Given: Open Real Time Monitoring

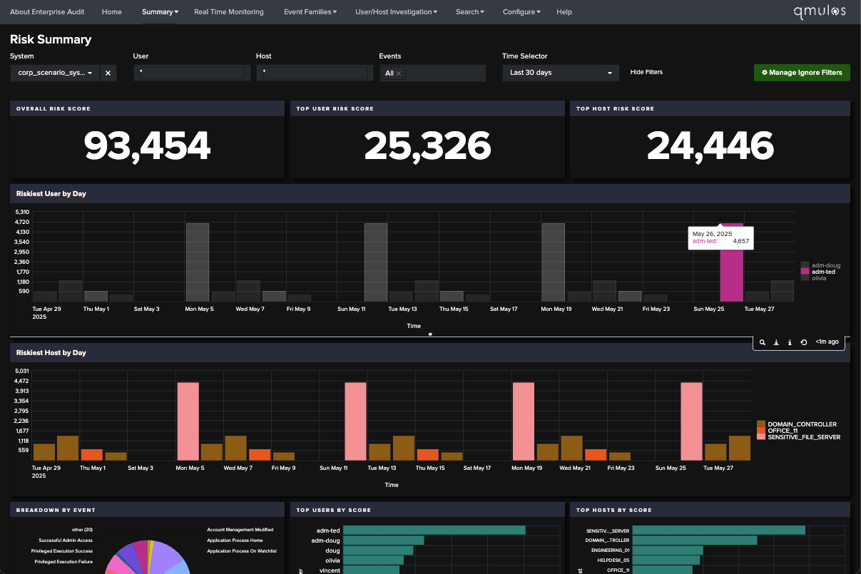Looking at the screenshot, I should click(x=229, y=12).
